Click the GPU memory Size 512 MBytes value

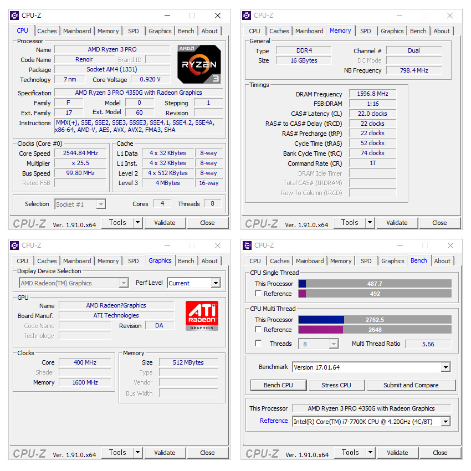point(188,362)
